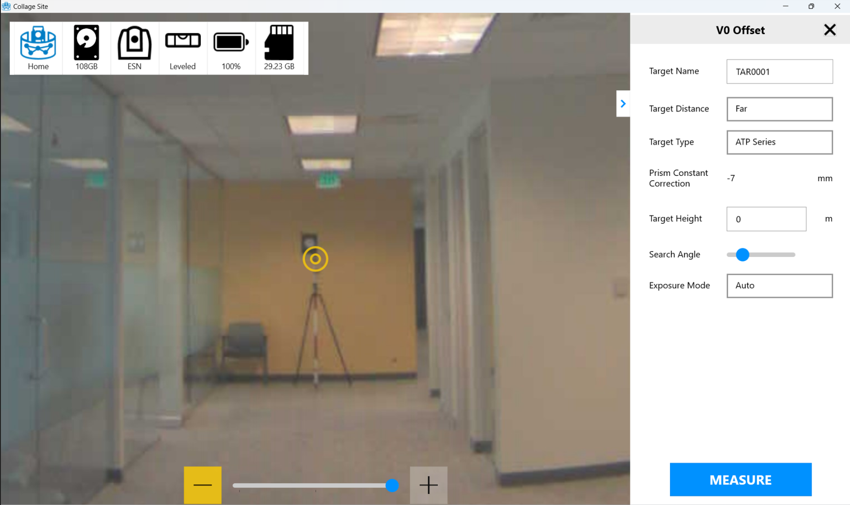850x505 pixels.
Task: Click the 100% battery icon
Action: pyautogui.click(x=231, y=47)
